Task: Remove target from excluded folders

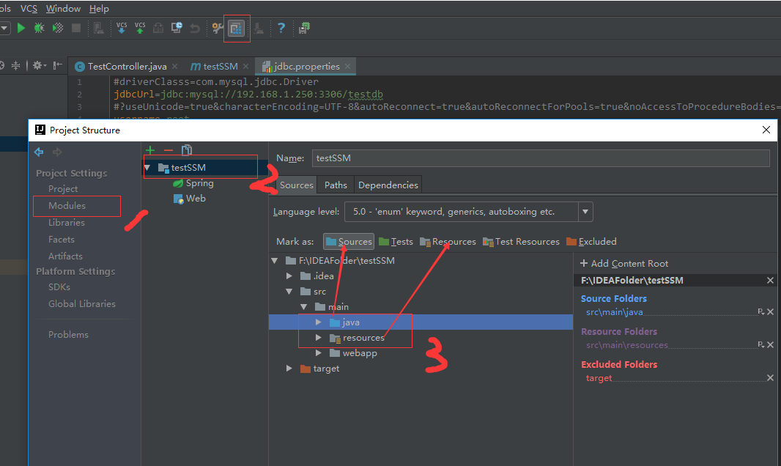Action: tap(771, 378)
